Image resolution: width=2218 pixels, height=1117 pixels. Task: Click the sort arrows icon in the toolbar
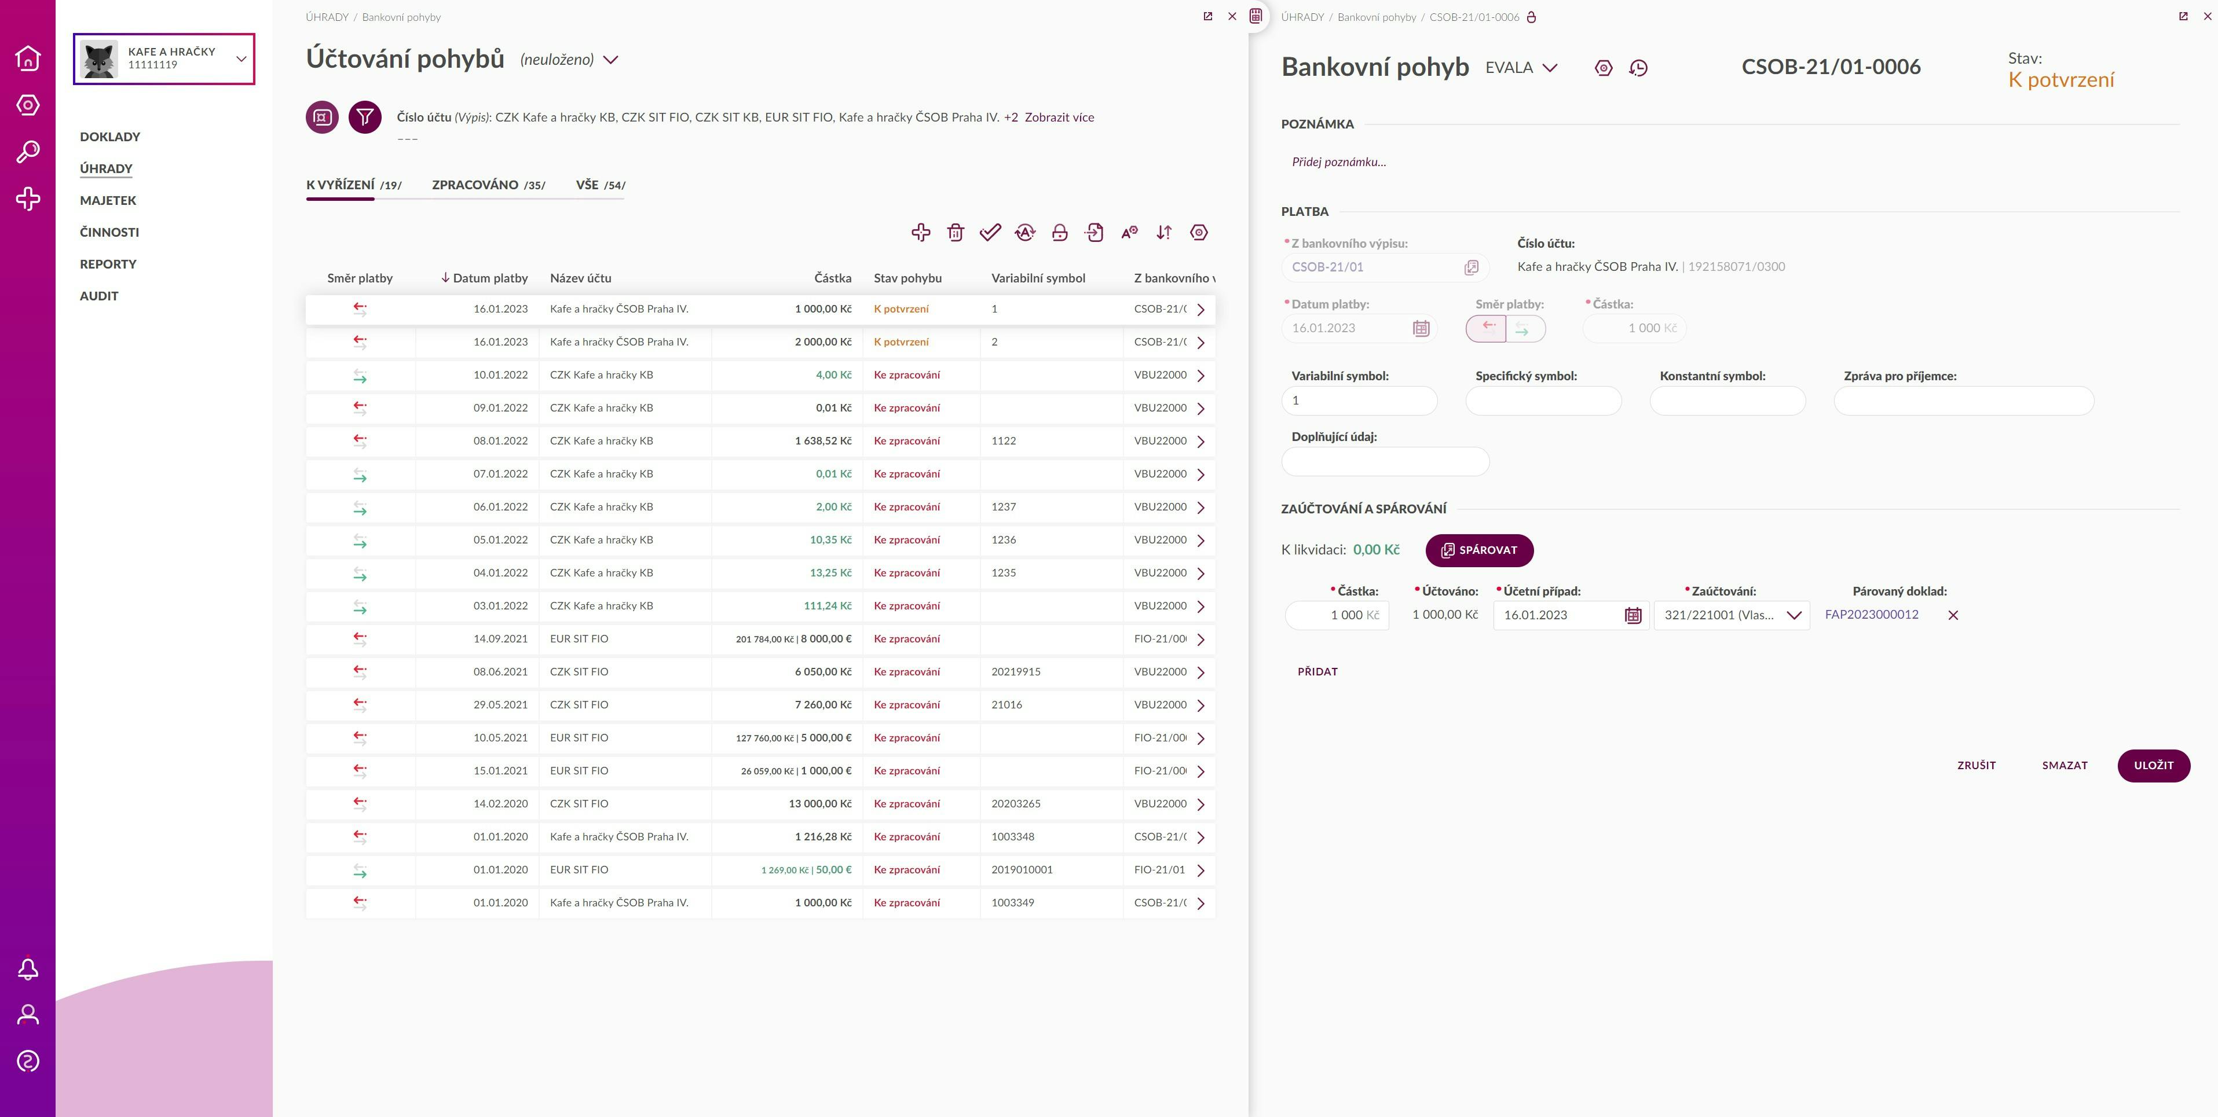pos(1164,232)
